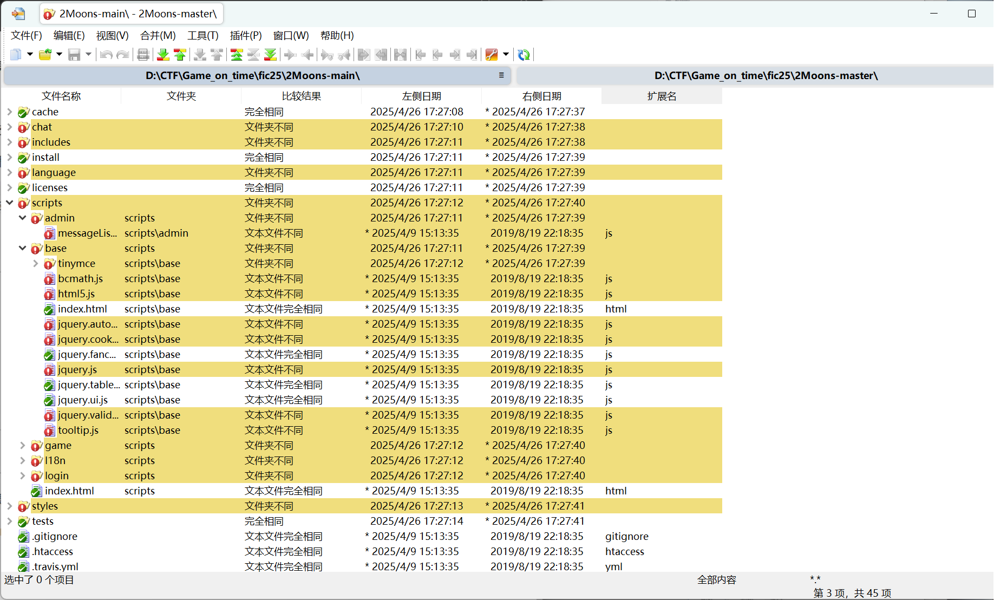Open the 插件(P) menu

[x=246, y=36]
